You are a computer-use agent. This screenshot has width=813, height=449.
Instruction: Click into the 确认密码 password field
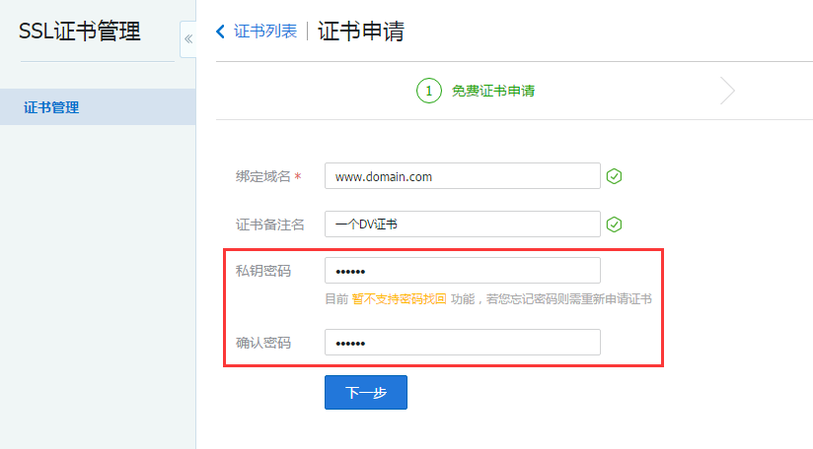[x=462, y=343]
